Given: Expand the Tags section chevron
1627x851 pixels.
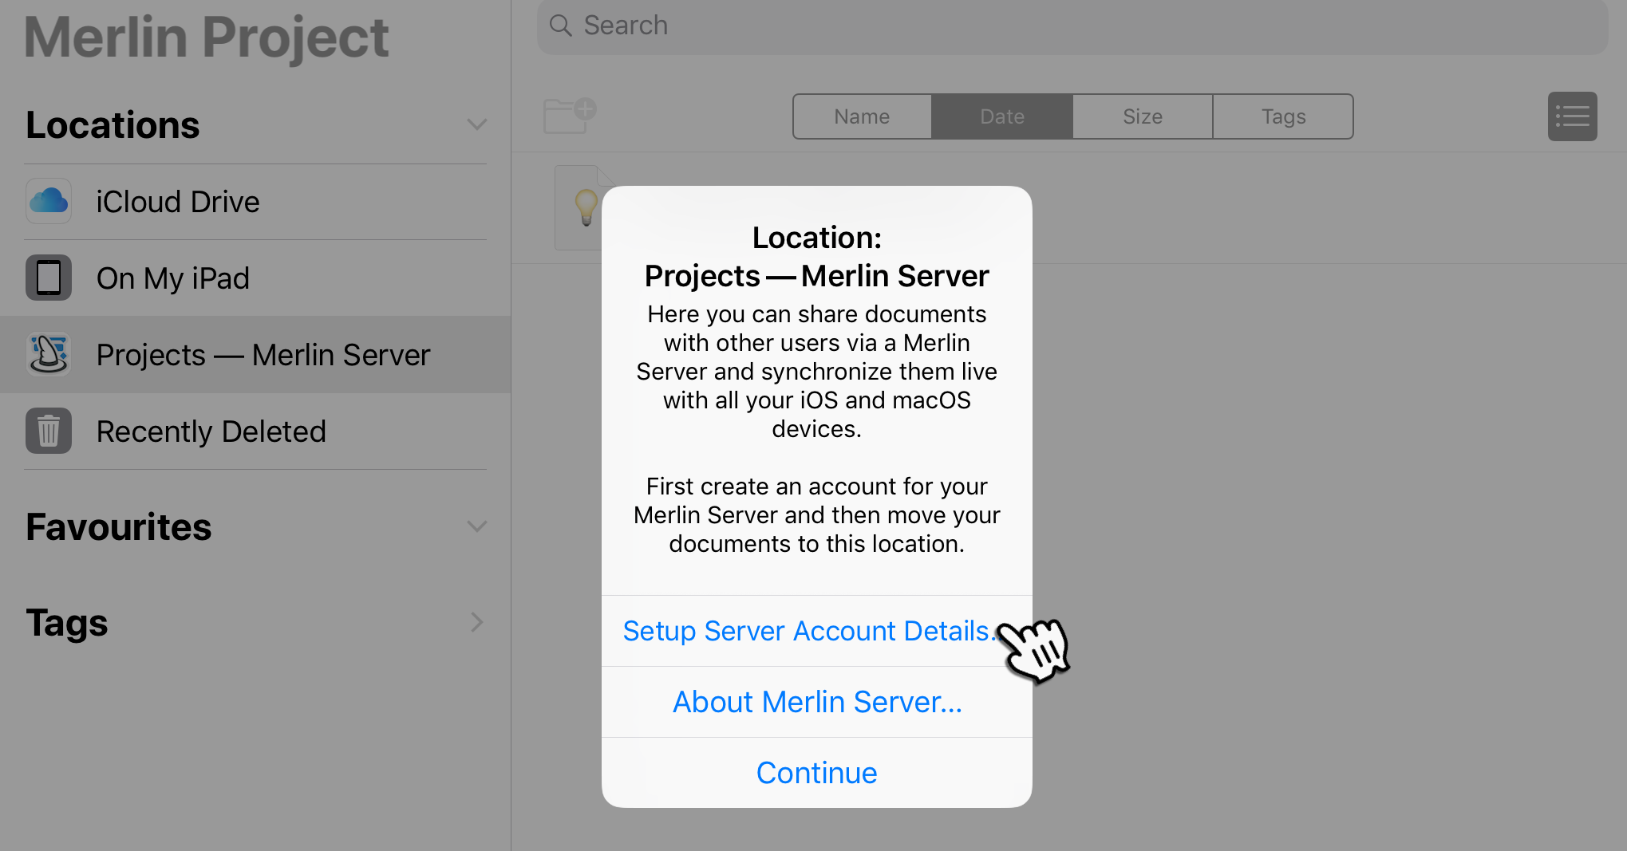Looking at the screenshot, I should tap(476, 622).
